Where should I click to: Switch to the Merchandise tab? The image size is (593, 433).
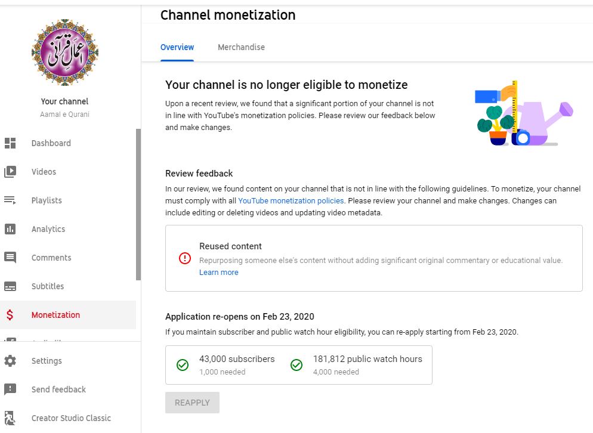(241, 47)
